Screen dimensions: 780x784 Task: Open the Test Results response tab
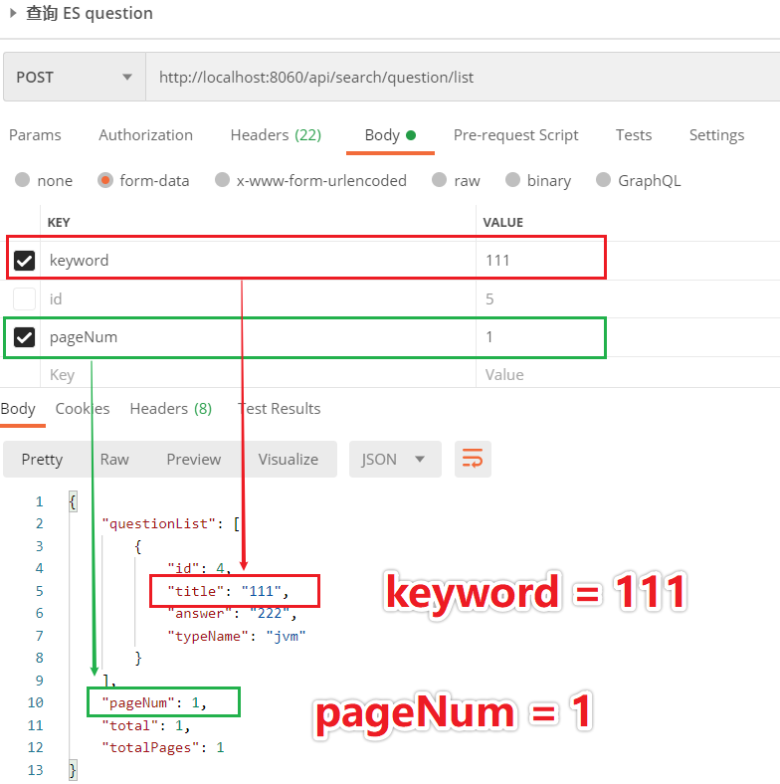[x=280, y=408]
